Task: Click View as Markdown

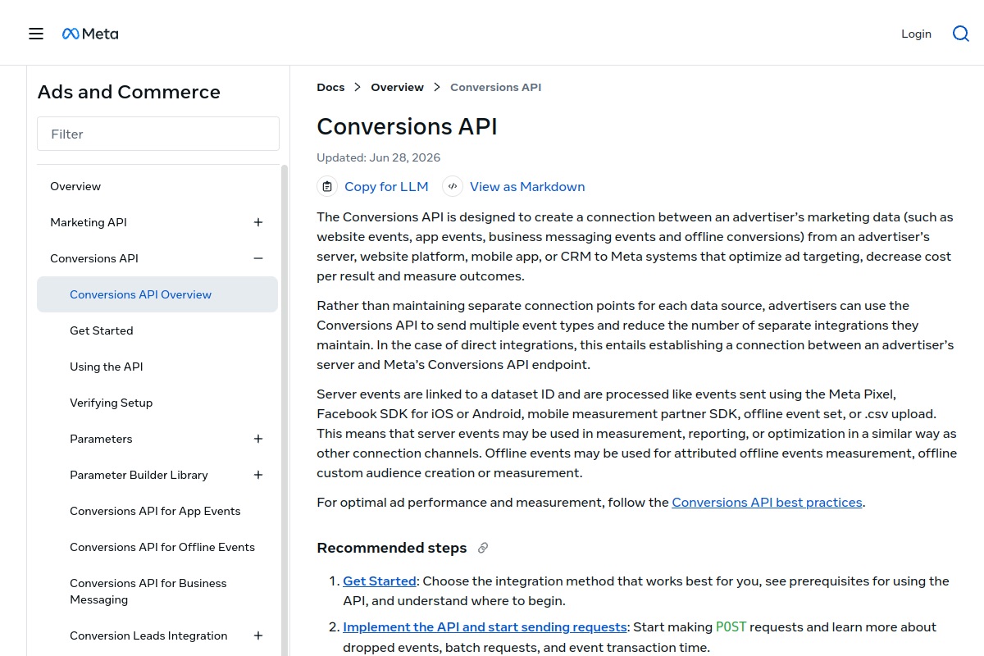Action: [527, 186]
